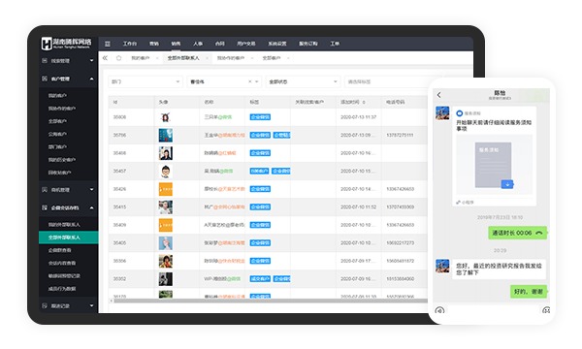Open 工单 in top navigation

(335, 44)
